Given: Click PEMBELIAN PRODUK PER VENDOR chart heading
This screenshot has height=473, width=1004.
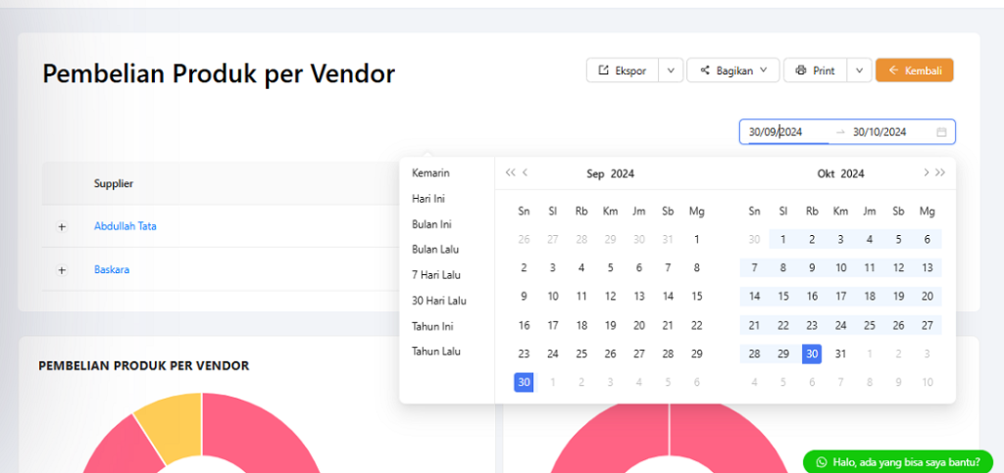Looking at the screenshot, I should pyautogui.click(x=143, y=365).
